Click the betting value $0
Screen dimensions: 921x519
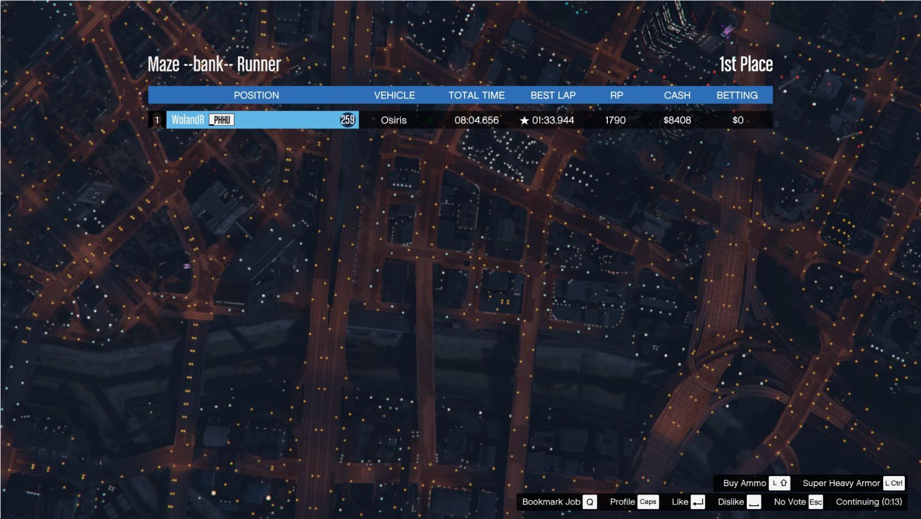coord(738,120)
